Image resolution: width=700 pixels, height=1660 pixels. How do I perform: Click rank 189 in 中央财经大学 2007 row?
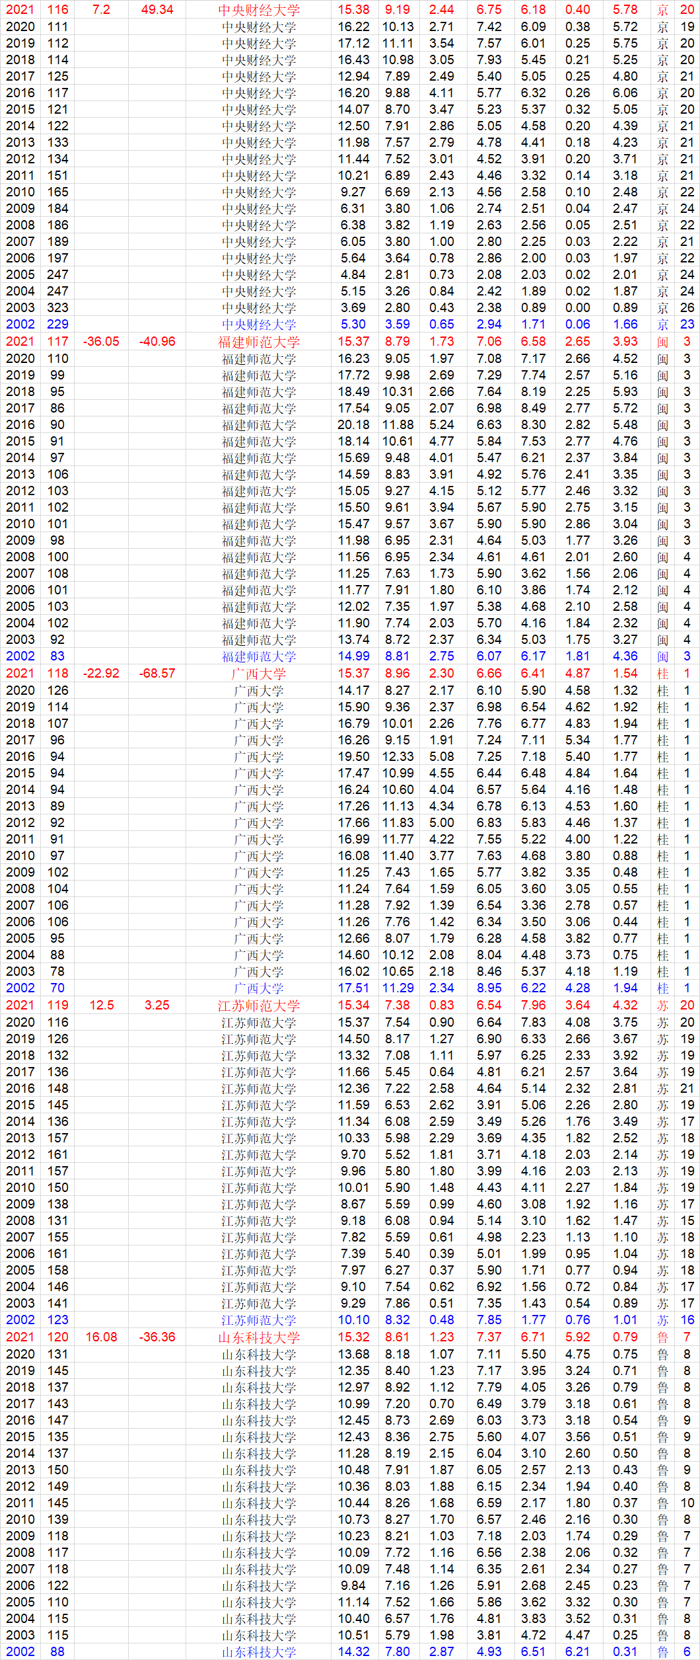pos(57,242)
